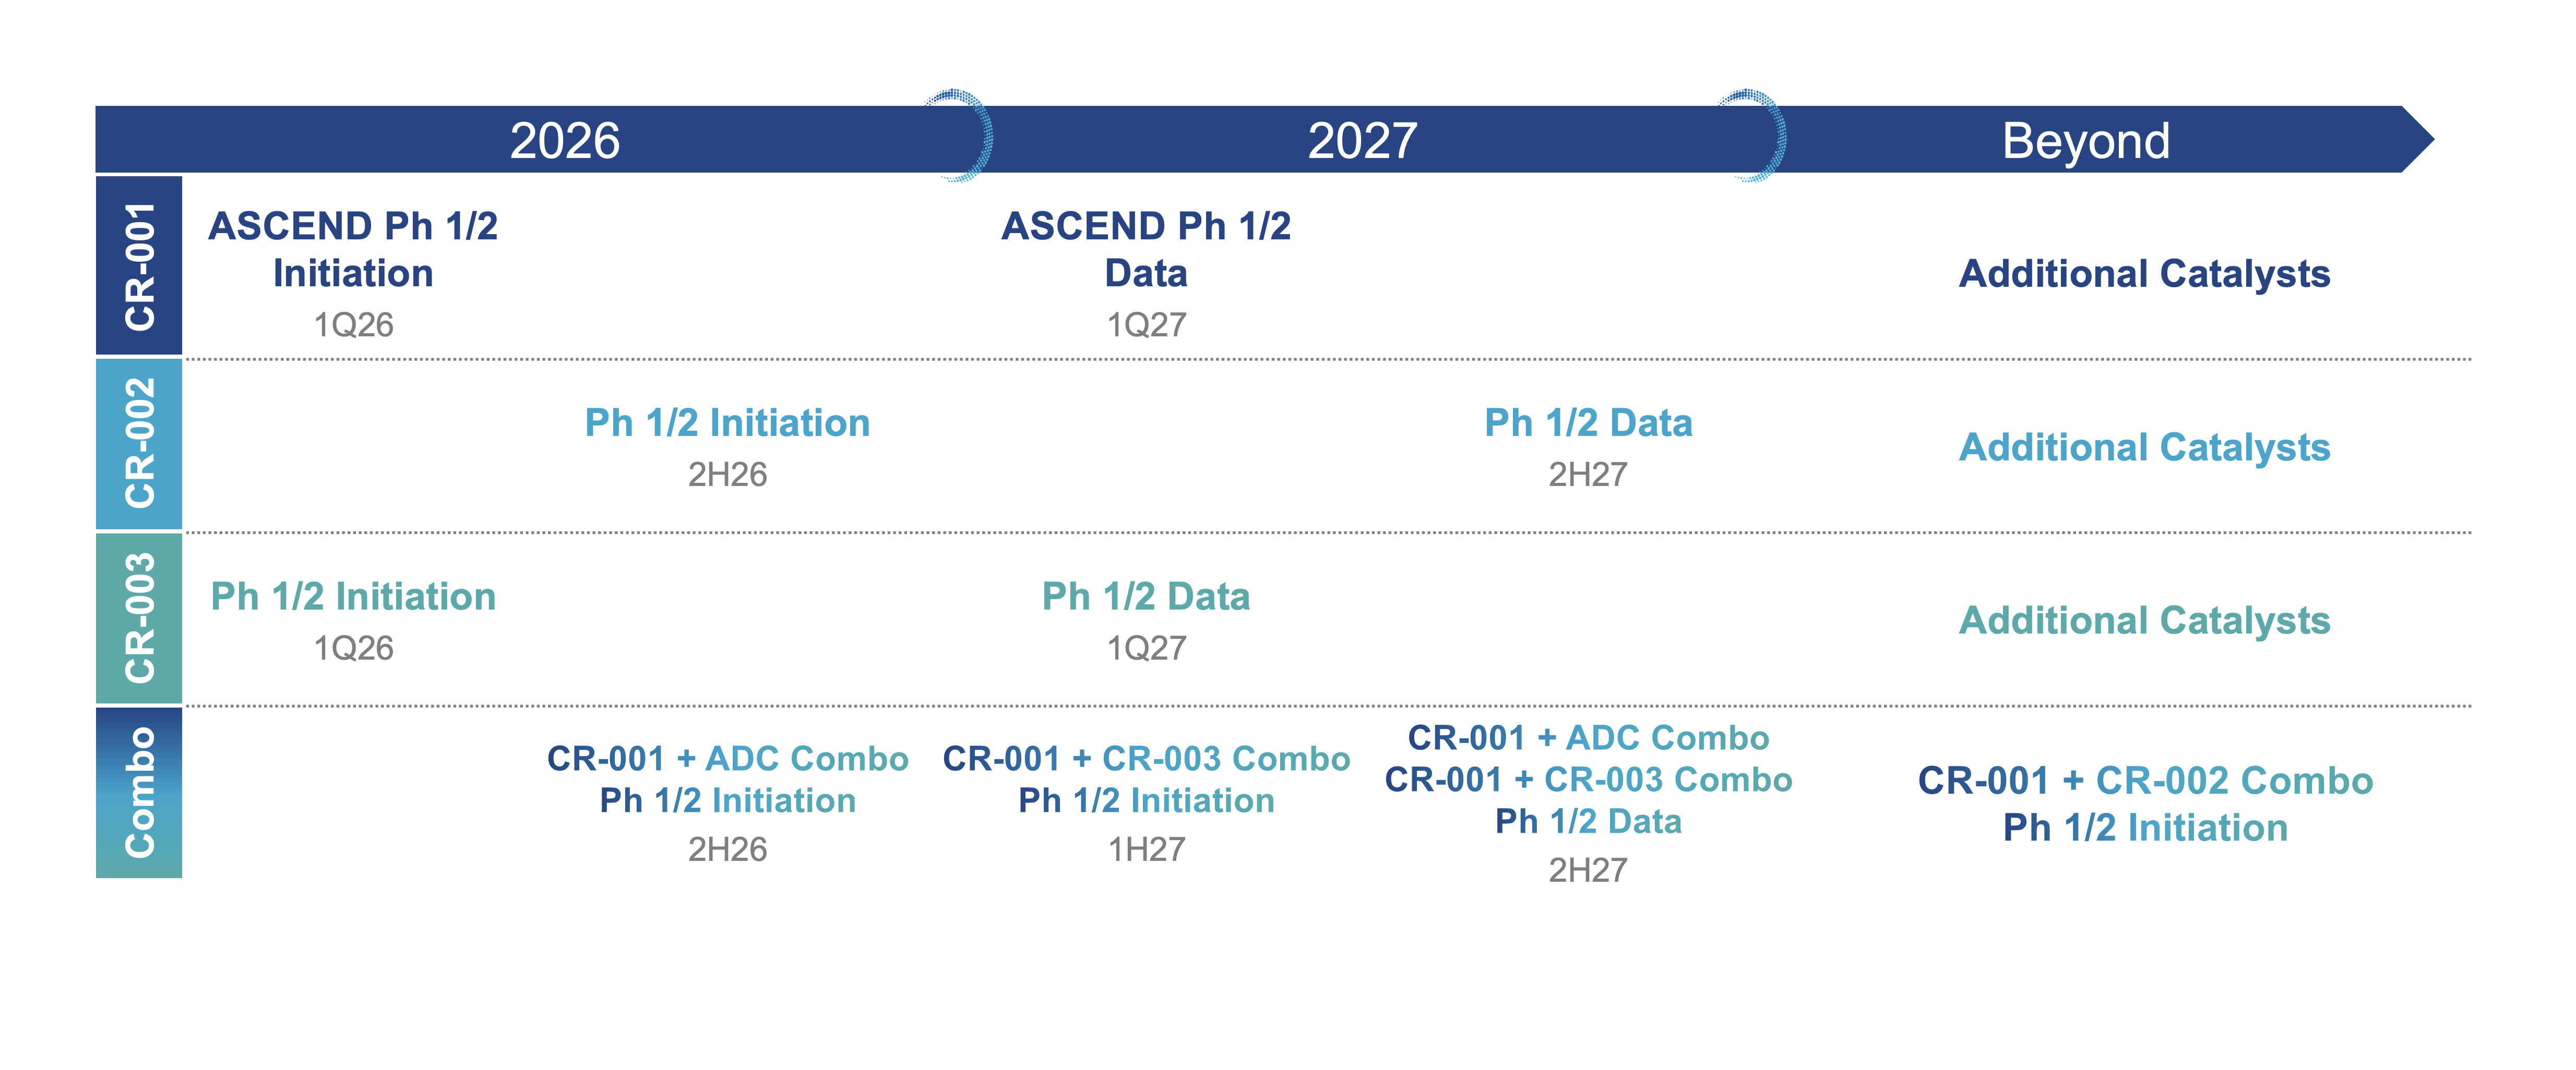This screenshot has height=1070, width=2576.
Task: Select the CR-002 Ph 1/2 Data milestone
Action: (1588, 422)
